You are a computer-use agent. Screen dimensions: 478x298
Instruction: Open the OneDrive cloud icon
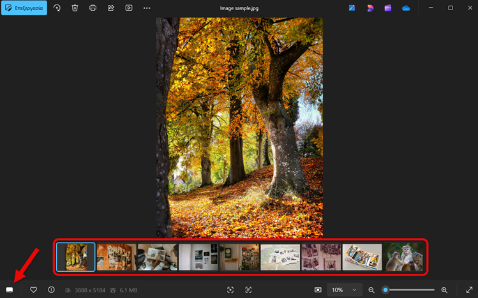pos(406,8)
